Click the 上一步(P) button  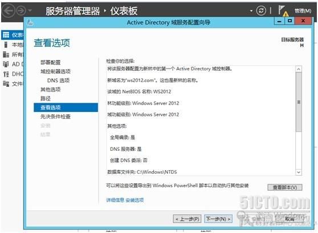tap(187, 219)
